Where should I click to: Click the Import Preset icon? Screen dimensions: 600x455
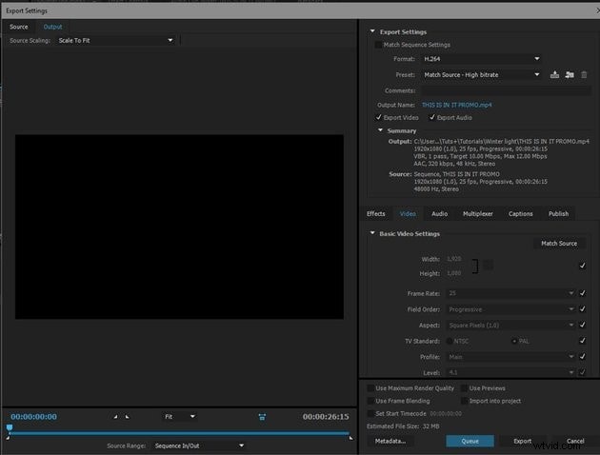point(570,75)
